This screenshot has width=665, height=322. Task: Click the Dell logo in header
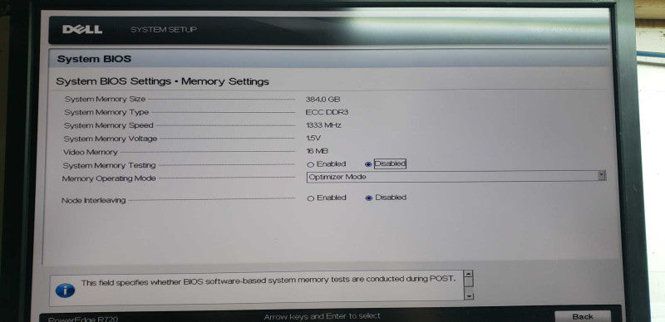[82, 29]
